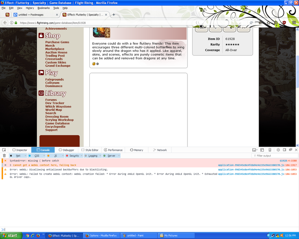Toggle the split console icon in devtools
The image size is (299, 239).
point(262,150)
